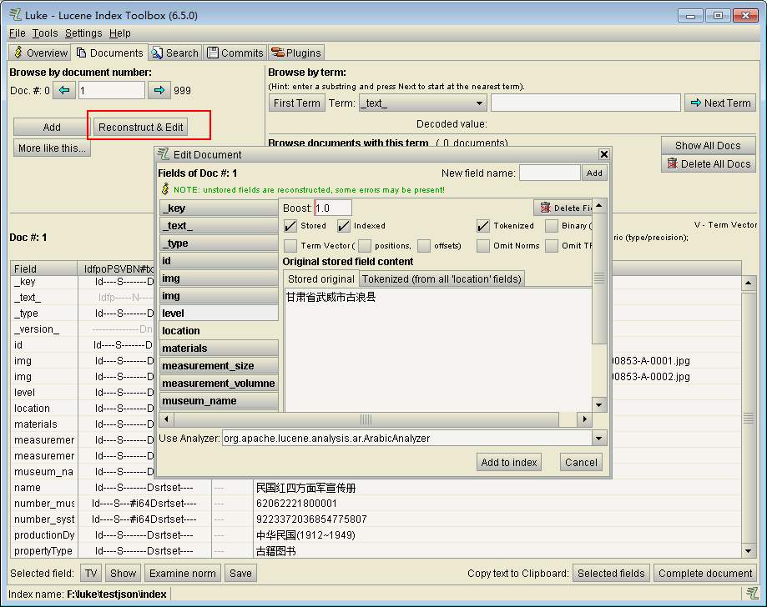This screenshot has height=607, width=767.
Task: Click the Examine norm button
Action: [183, 574]
